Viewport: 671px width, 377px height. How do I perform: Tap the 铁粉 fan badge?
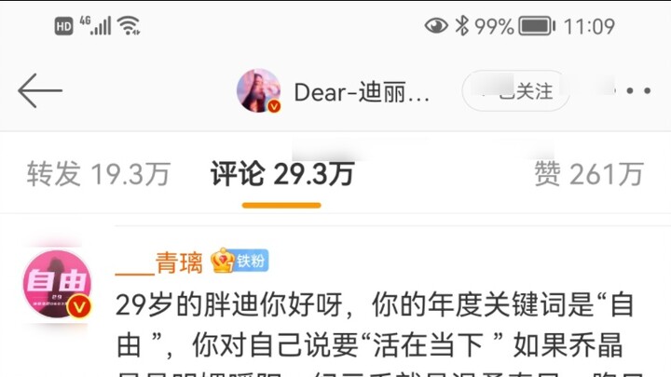pyautogui.click(x=252, y=261)
